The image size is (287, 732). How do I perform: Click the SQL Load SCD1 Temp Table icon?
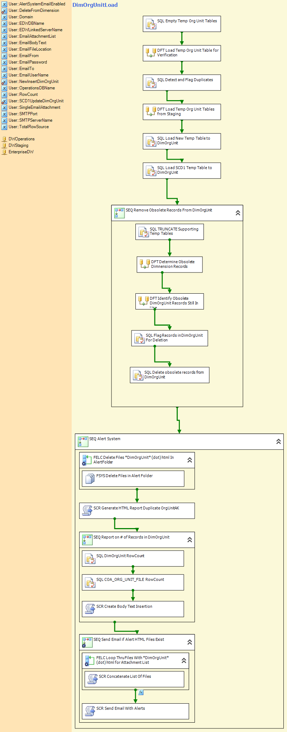151,171
